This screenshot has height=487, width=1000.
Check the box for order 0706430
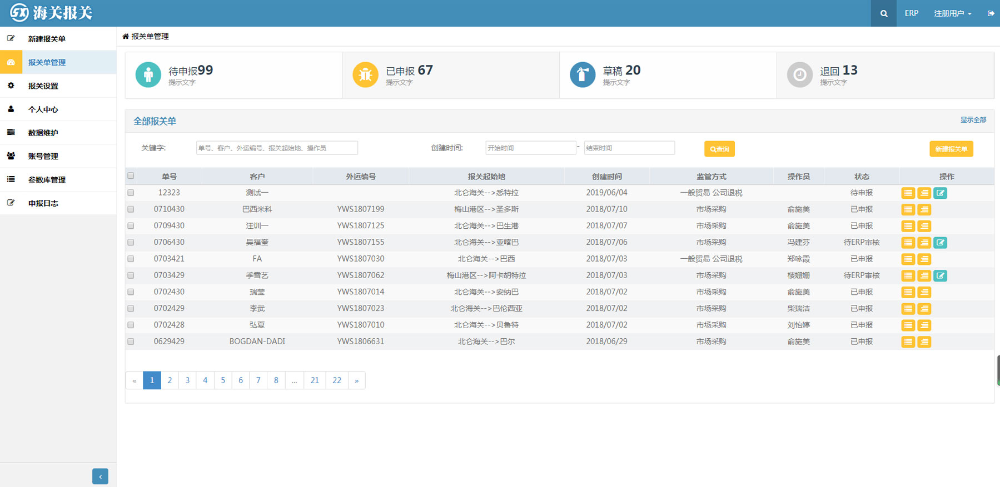click(131, 242)
